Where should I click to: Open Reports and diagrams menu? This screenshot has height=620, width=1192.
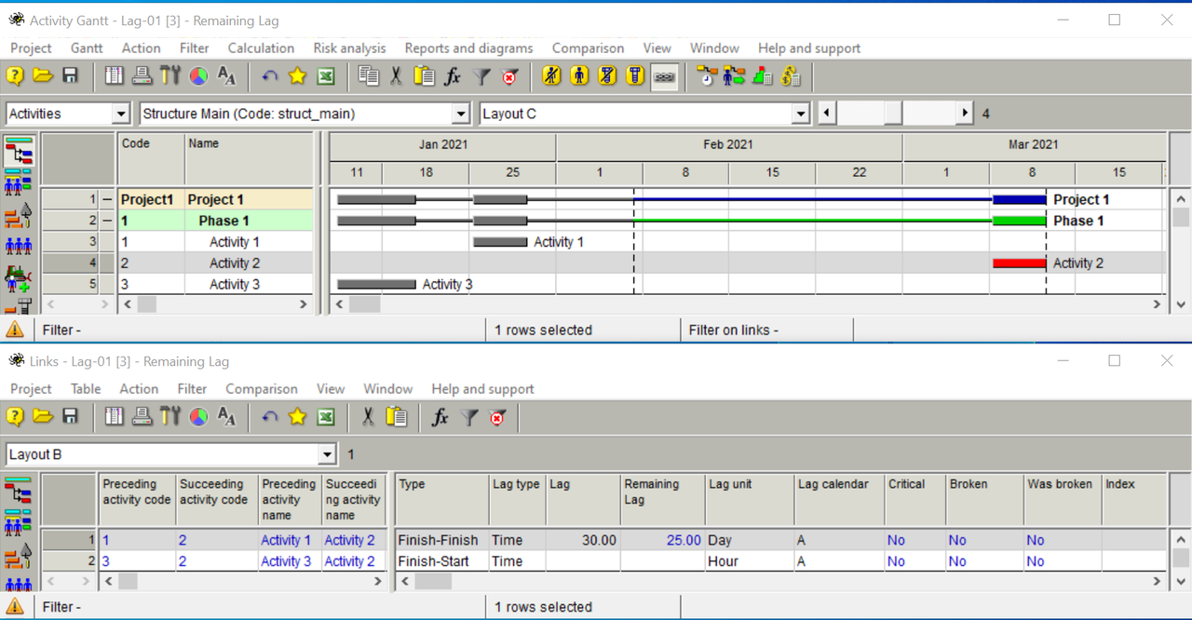468,48
